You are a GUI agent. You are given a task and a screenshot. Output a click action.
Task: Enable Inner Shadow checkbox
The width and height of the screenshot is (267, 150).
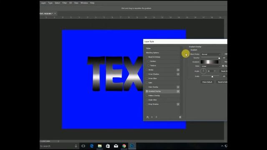pyautogui.click(x=147, y=74)
